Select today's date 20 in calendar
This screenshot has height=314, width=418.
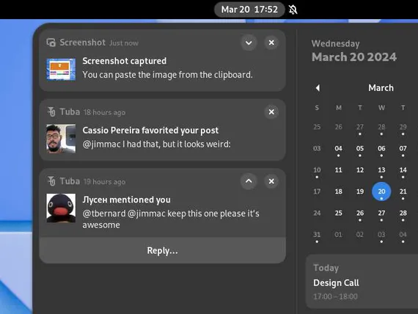point(381,191)
